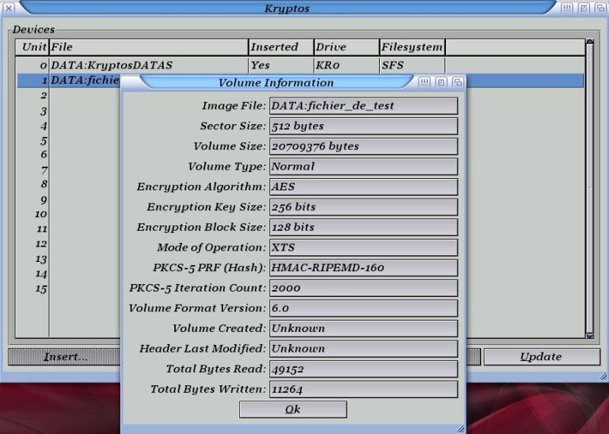Iconify the Volume Information window

click(425, 82)
